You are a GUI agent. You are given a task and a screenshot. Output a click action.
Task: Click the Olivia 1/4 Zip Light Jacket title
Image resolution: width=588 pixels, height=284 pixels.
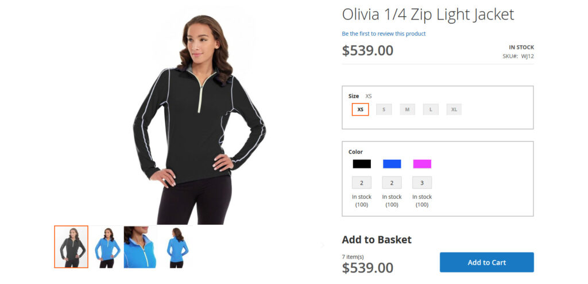pos(428,14)
